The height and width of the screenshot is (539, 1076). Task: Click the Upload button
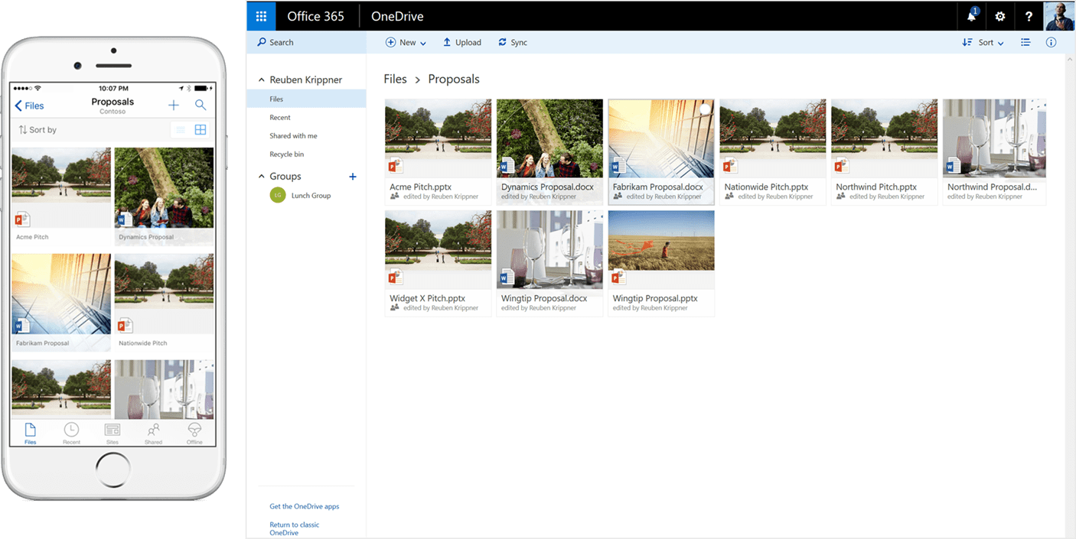pyautogui.click(x=462, y=43)
